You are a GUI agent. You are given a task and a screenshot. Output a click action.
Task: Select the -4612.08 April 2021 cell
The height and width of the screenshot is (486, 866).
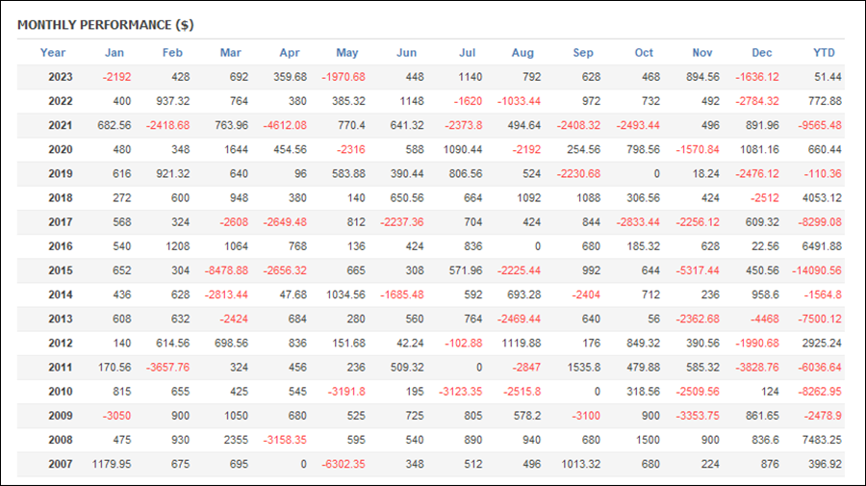[x=285, y=125]
